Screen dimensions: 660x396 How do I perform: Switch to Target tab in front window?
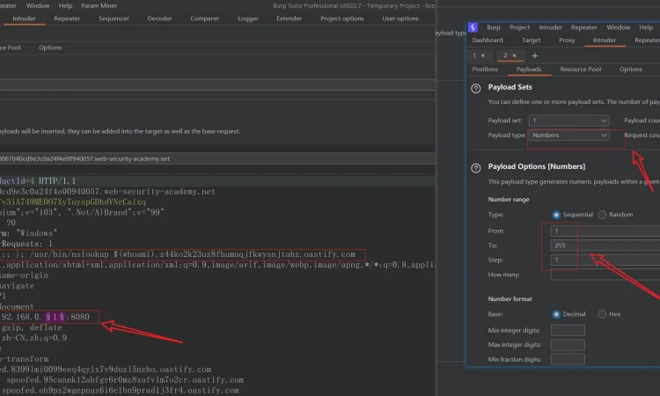click(531, 40)
